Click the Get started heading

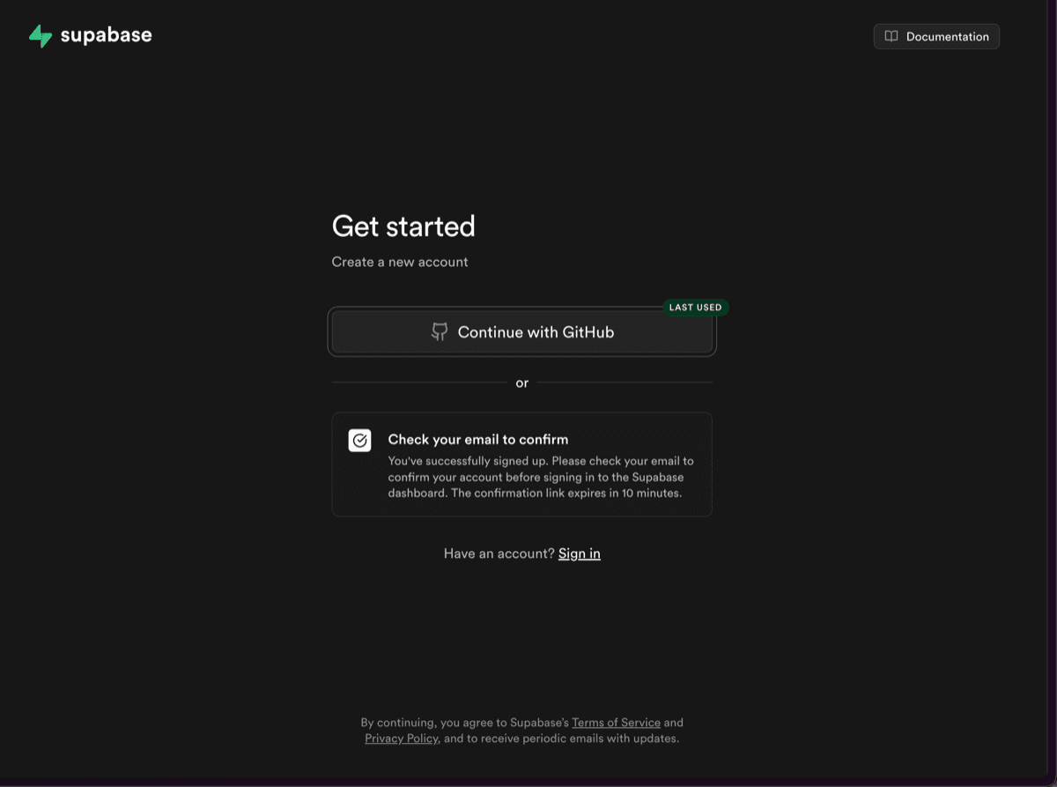[x=403, y=226]
